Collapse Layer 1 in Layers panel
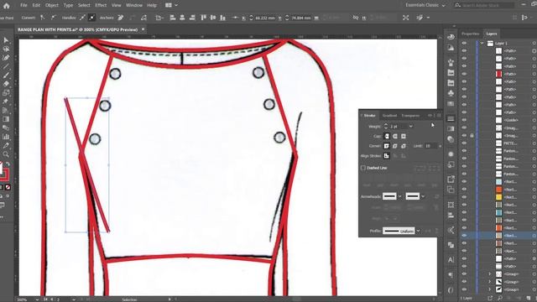 [x=482, y=43]
